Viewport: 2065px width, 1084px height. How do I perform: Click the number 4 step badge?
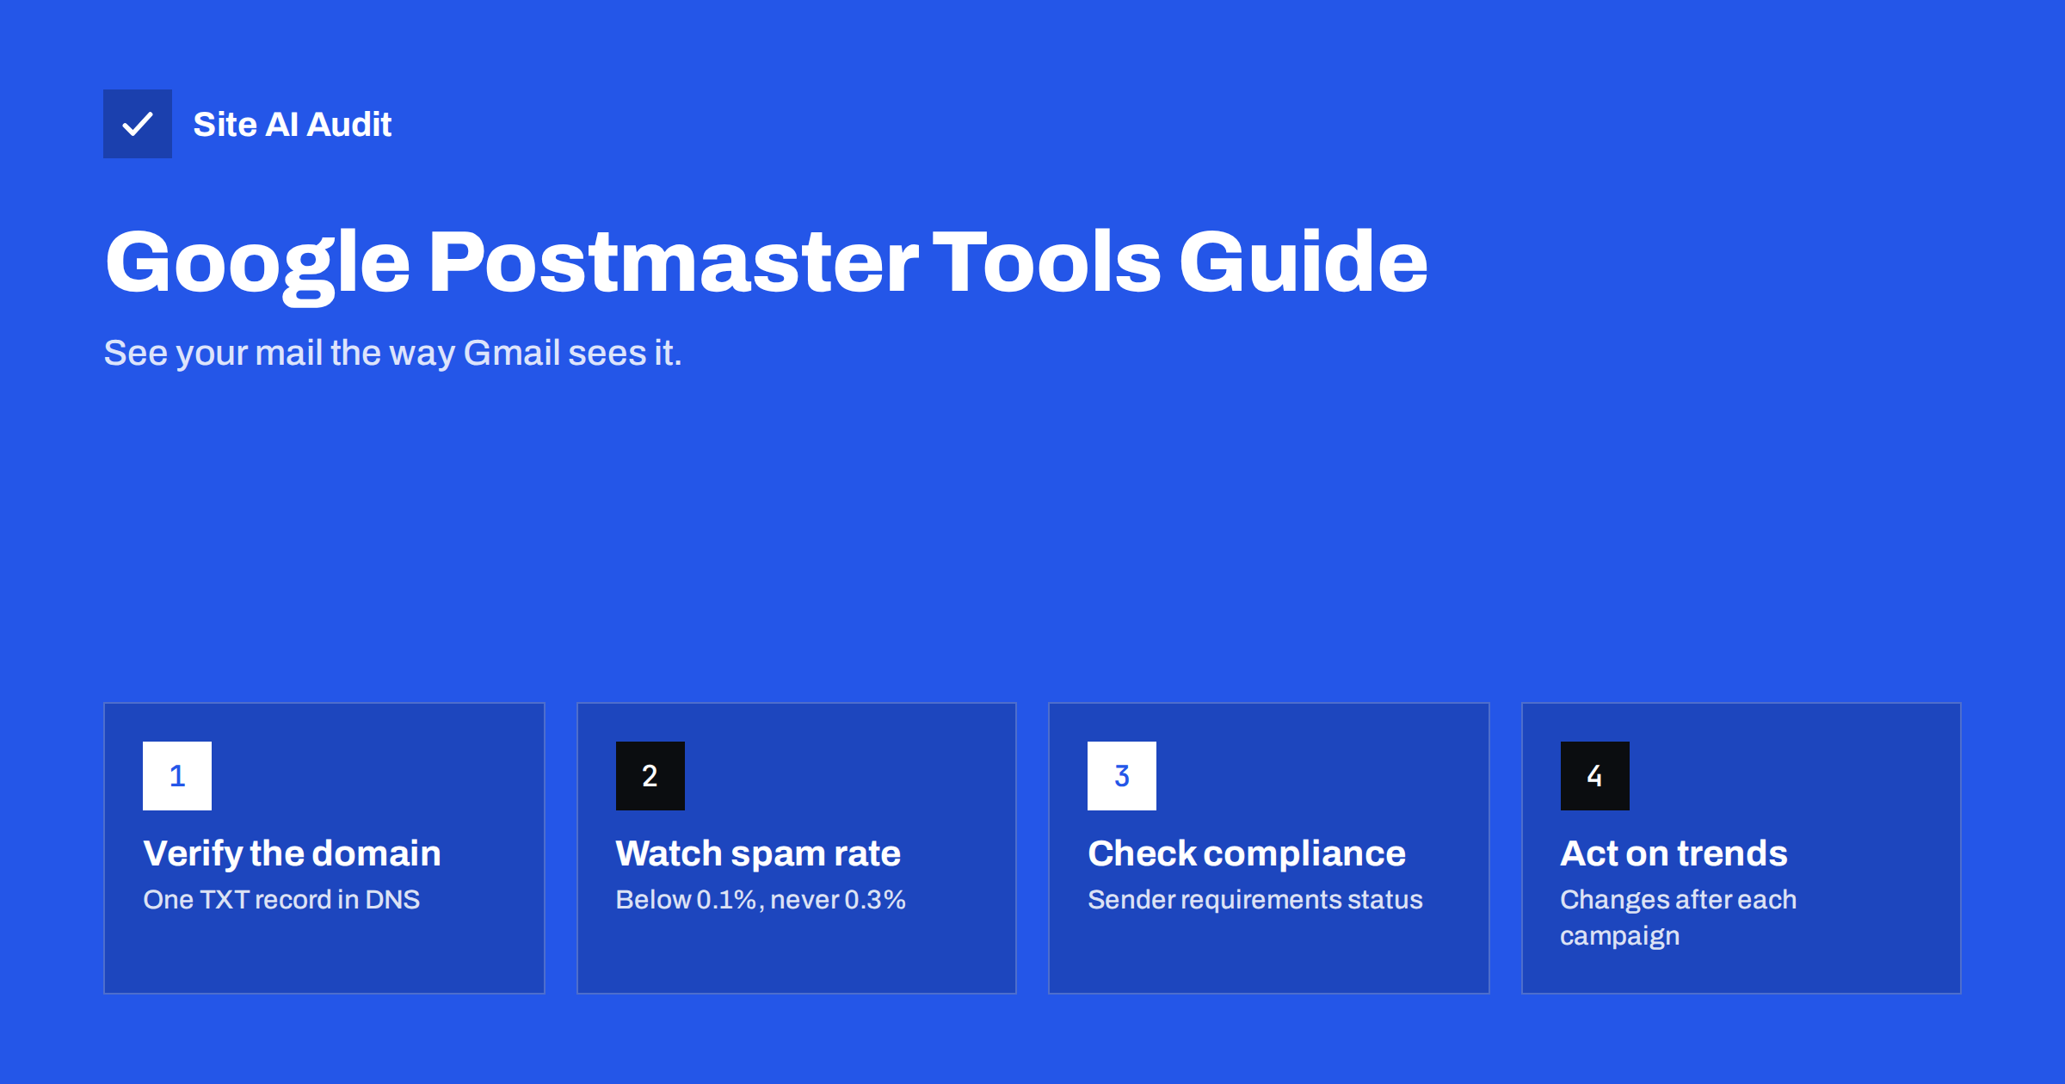click(x=1595, y=776)
